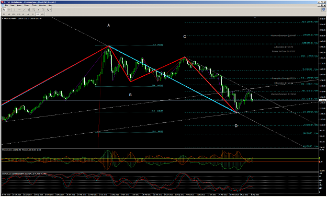The width and height of the screenshot is (327, 197).
Task: Minimize the inner chart window
Action: click(319, 5)
